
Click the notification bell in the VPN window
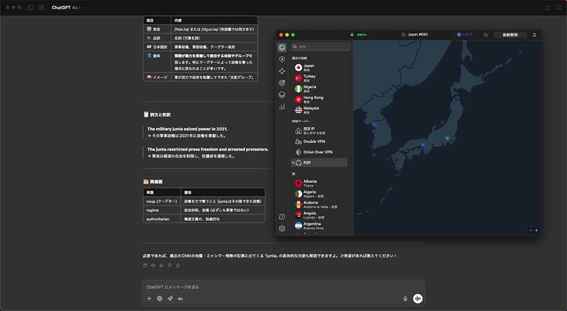(535, 35)
